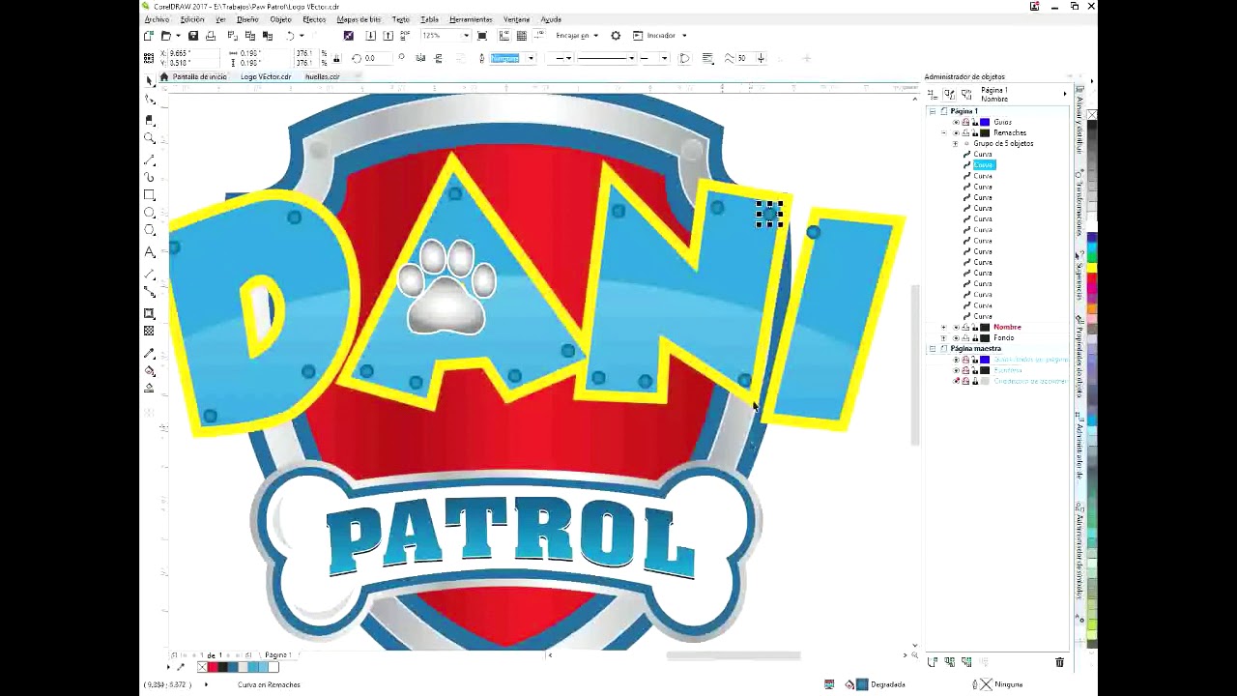Screen dimensions: 1237x696
Task: Select the Zoom tool
Action: (x=150, y=137)
